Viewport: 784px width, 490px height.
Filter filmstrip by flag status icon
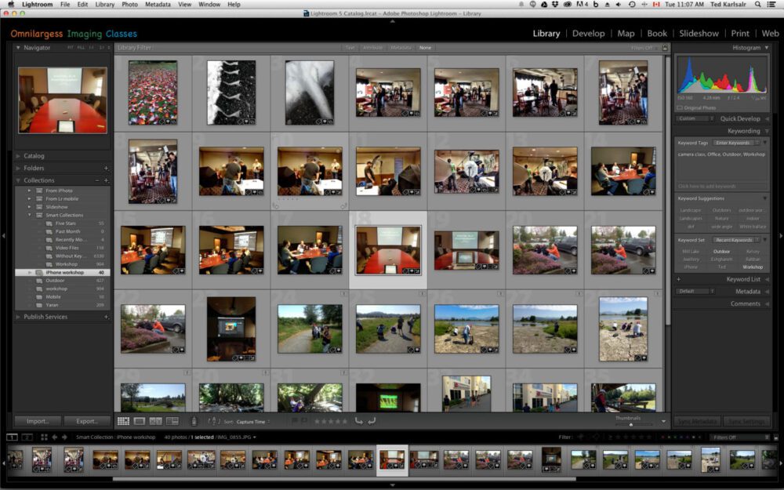[581, 437]
